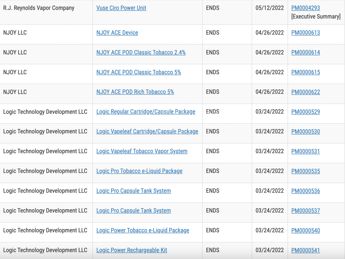Open the Vuse Ciro Power Unit link

pyautogui.click(x=121, y=8)
